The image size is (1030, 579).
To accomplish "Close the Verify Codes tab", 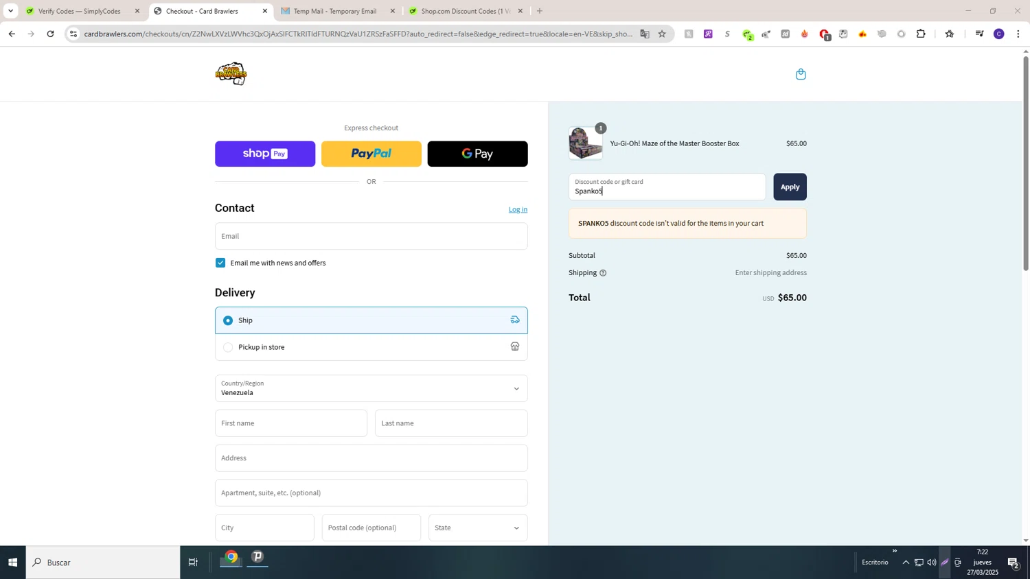I will 137,11.
